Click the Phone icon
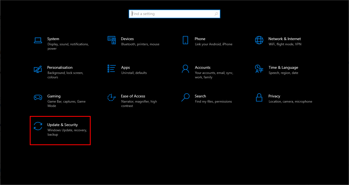The height and width of the screenshot is (185, 349). 185,40
